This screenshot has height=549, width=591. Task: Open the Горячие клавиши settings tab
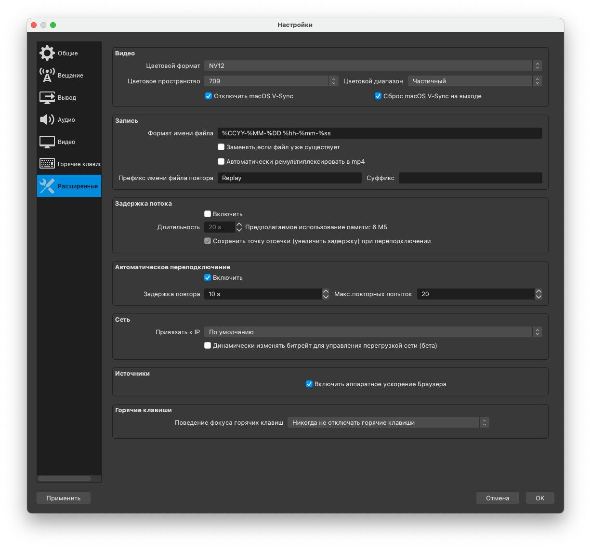coord(69,164)
